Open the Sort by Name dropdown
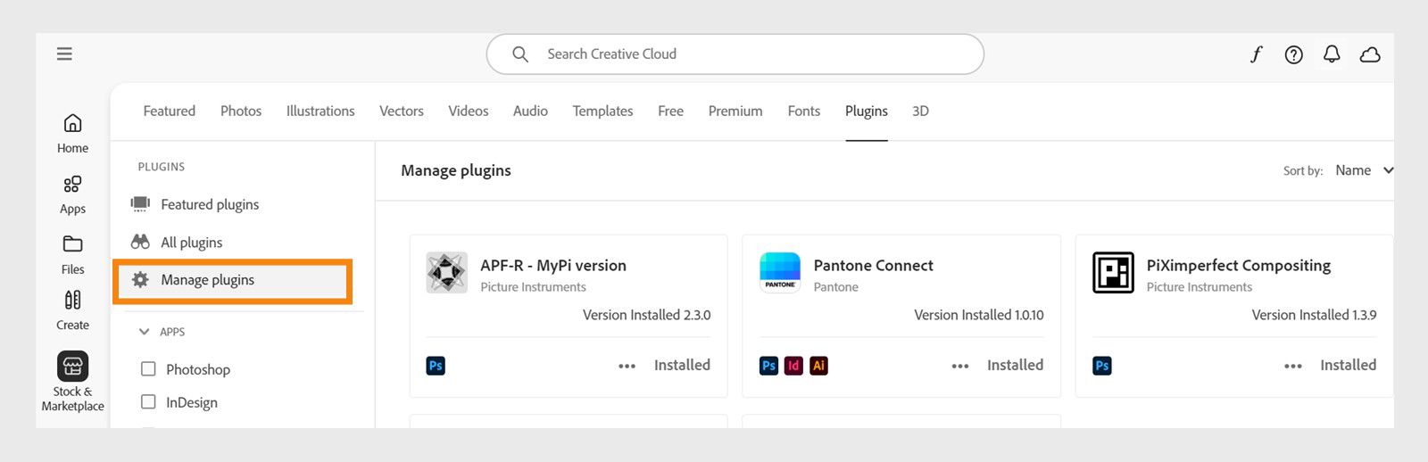The width and height of the screenshot is (1428, 462). (1363, 170)
